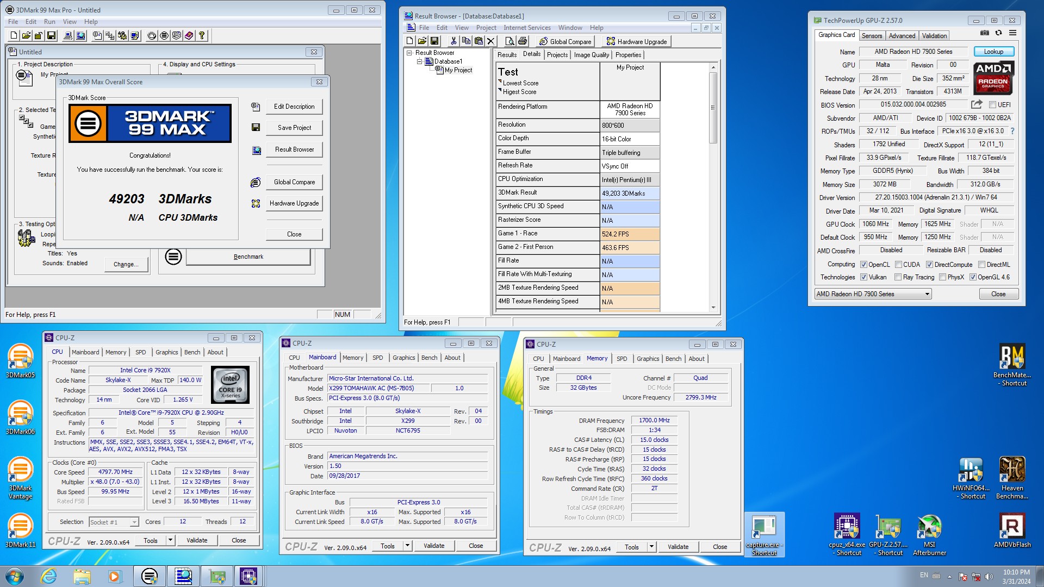The height and width of the screenshot is (587, 1044).
Task: Click Validate in the CPU-Z Mainboard window
Action: pyautogui.click(x=434, y=546)
